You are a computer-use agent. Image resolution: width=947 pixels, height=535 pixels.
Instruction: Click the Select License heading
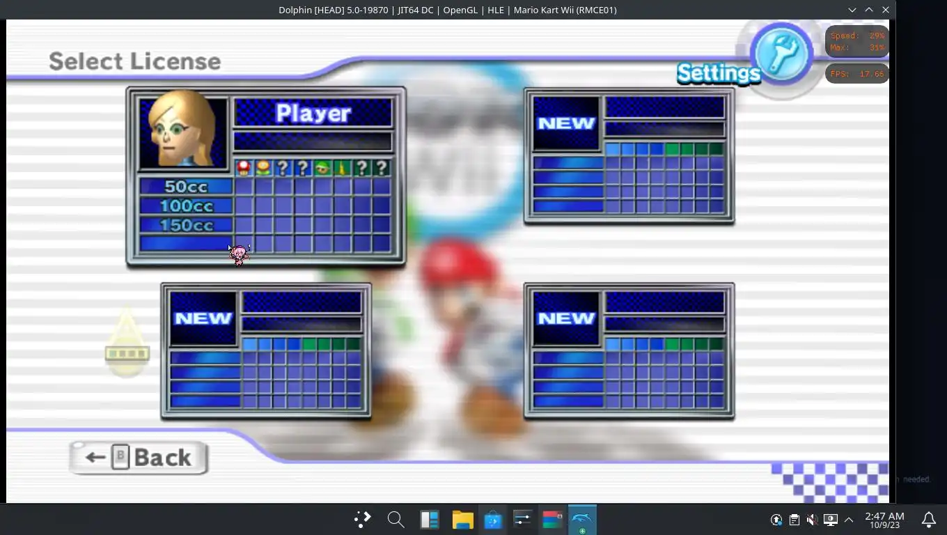[134, 61]
